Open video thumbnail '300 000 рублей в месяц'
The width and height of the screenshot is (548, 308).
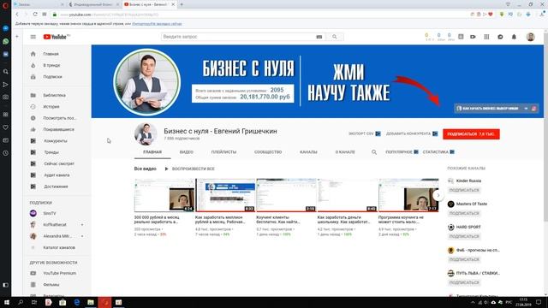pyautogui.click(x=164, y=195)
